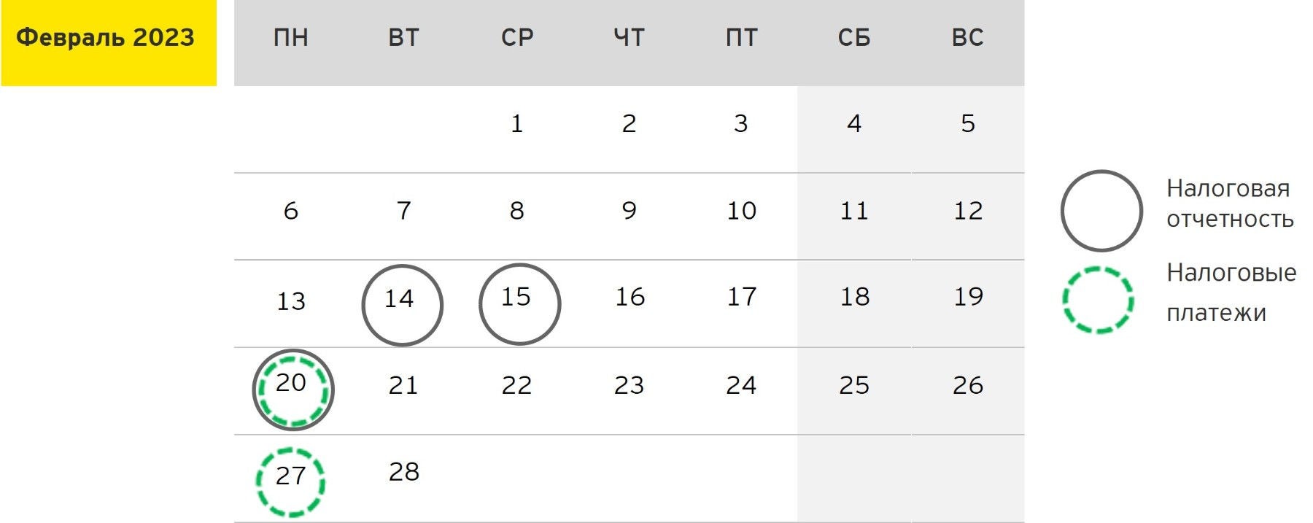1313x523 pixels.
Task: Select February 1 on the calendar
Action: coord(516,124)
